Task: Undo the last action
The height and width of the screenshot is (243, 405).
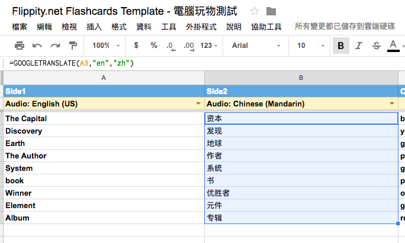Action: coord(37,46)
